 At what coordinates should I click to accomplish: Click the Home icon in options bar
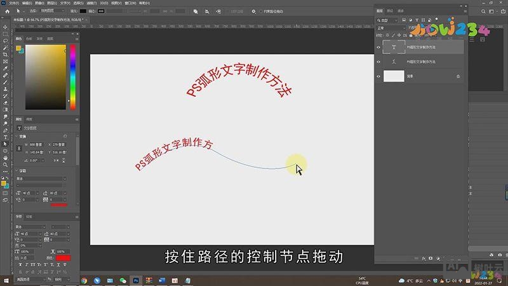(7, 11)
